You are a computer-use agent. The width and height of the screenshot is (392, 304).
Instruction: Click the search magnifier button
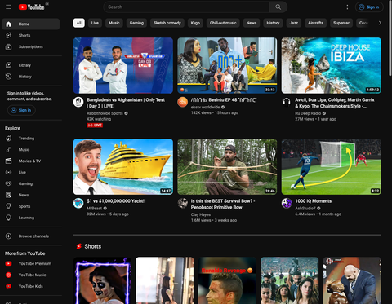(x=278, y=7)
